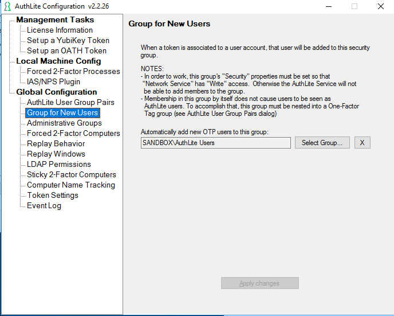Click the Select Group... button
This screenshot has width=394, height=316.
[322, 143]
